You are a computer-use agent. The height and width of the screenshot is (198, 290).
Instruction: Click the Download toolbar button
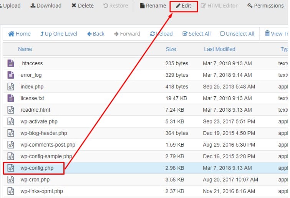pyautogui.click(x=46, y=6)
